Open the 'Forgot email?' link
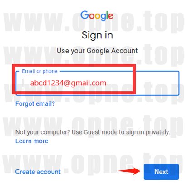 click(35, 104)
